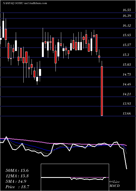136x191 pixels.
Task: Click the 12MA : 15.3 readout
Action: [x=17, y=176]
